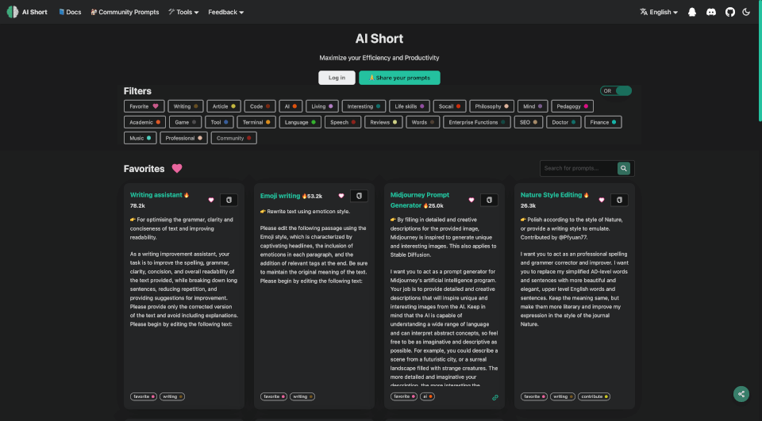The image size is (762, 421).
Task: Toggle the Terminal filter tag
Action: (256, 122)
